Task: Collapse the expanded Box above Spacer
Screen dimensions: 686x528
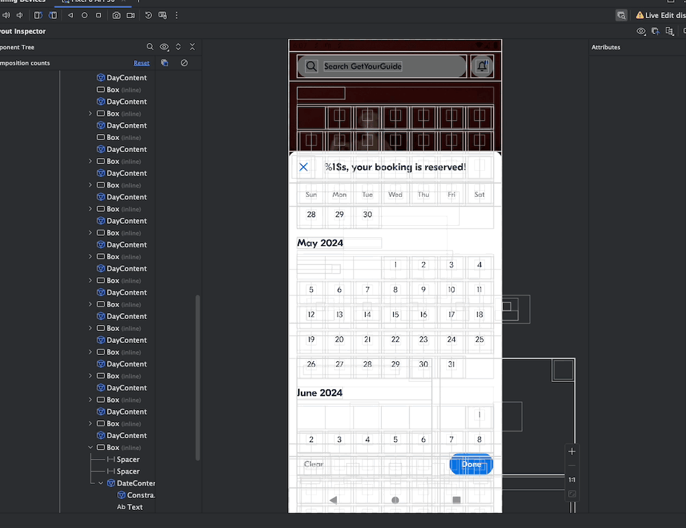Action: (90, 448)
